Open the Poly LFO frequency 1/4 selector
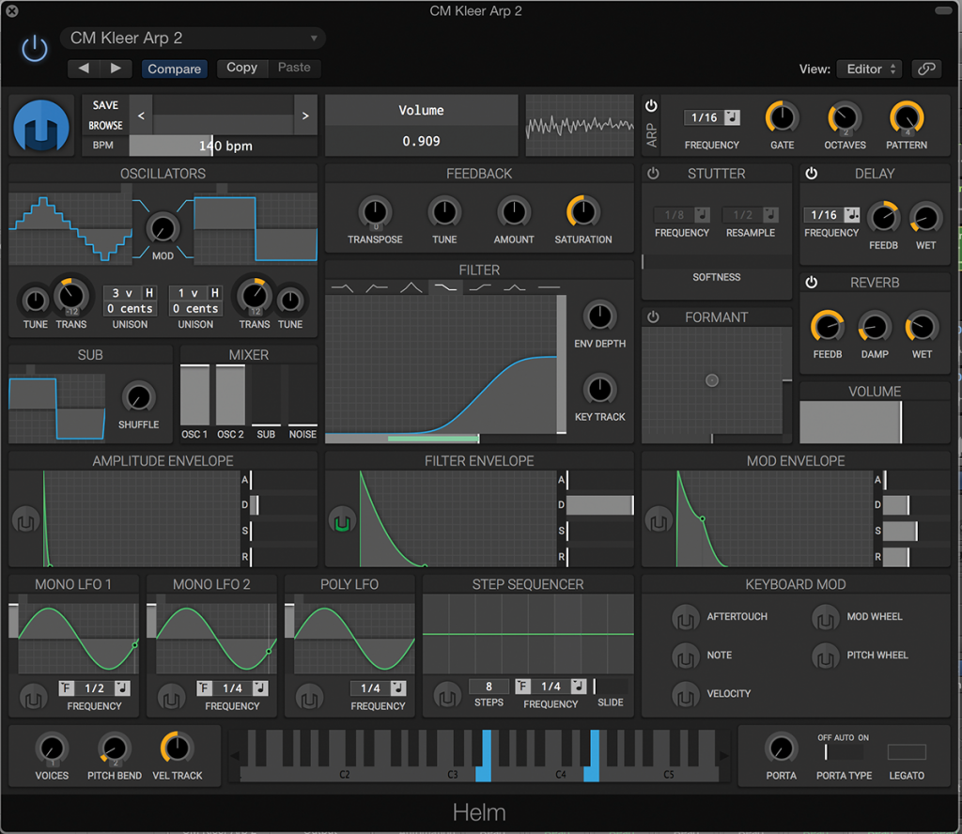 [x=370, y=688]
